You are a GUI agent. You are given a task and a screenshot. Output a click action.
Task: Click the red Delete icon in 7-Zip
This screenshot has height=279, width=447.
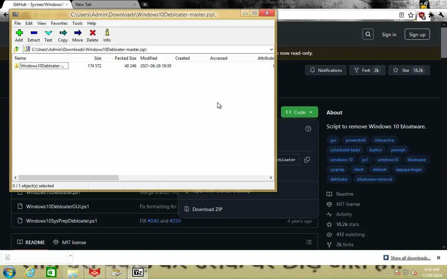tap(93, 33)
